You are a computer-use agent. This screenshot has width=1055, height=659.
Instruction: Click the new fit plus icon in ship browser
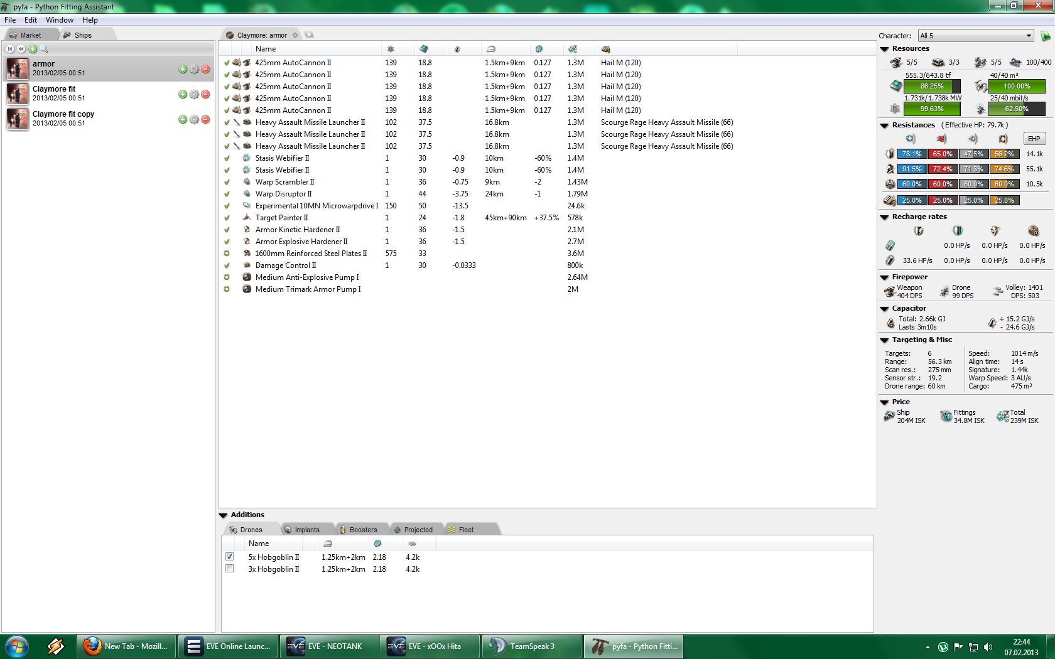click(x=33, y=49)
